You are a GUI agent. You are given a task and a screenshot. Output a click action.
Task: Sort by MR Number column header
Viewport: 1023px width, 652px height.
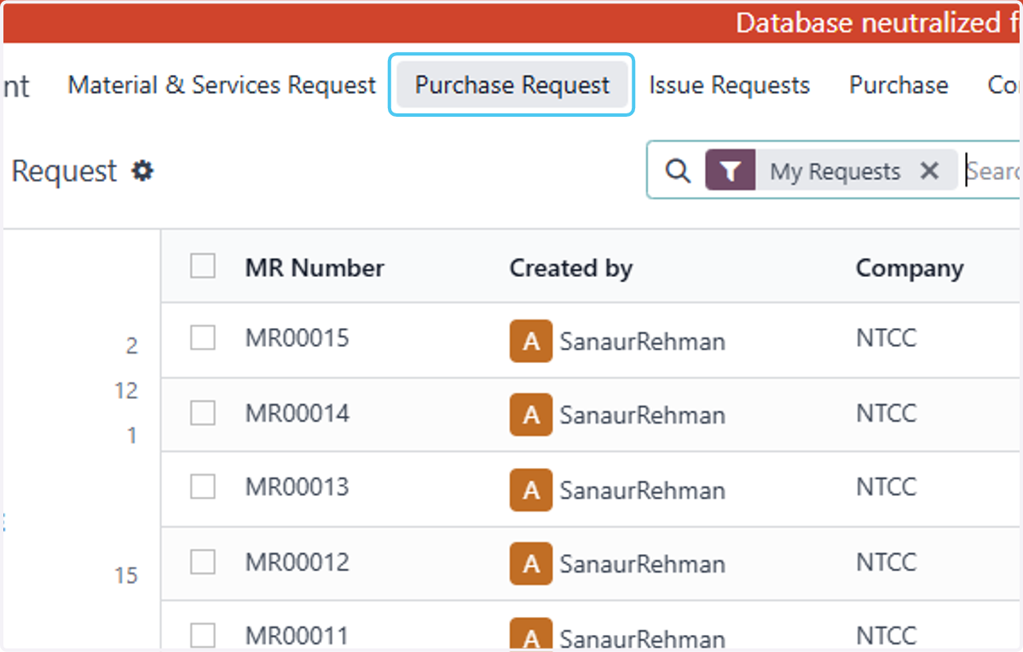tap(315, 268)
